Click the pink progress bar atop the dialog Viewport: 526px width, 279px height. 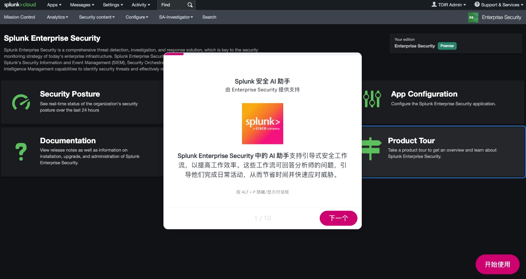(174, 54)
